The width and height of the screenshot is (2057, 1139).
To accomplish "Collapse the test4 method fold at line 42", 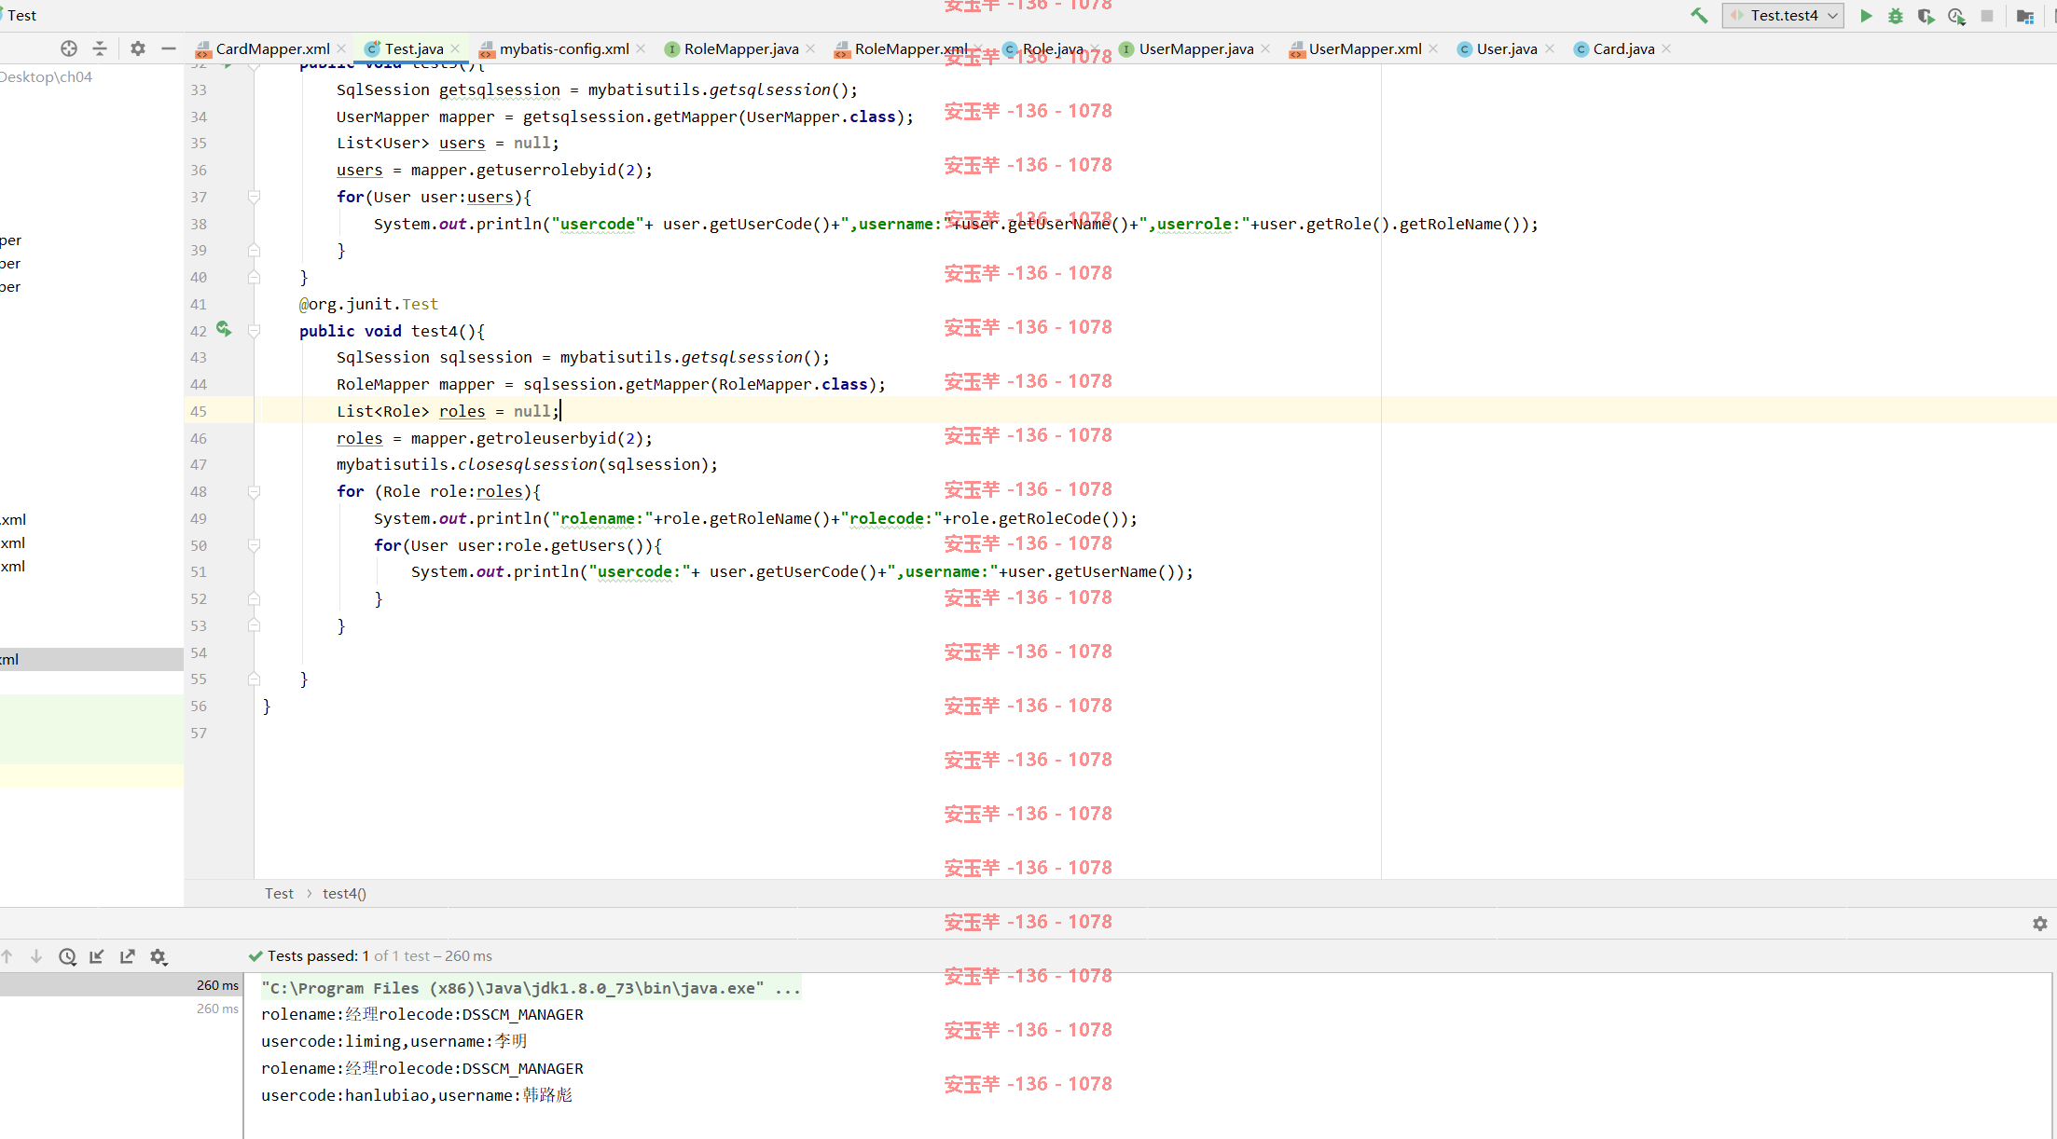I will point(254,331).
